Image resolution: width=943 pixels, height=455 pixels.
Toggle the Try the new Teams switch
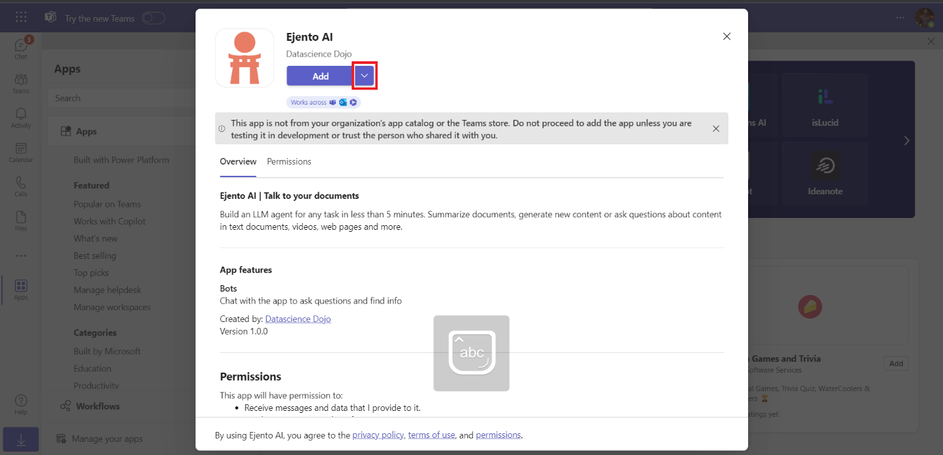[153, 18]
